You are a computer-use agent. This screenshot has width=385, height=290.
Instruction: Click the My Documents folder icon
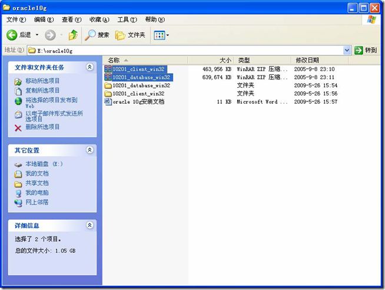[x=18, y=174]
